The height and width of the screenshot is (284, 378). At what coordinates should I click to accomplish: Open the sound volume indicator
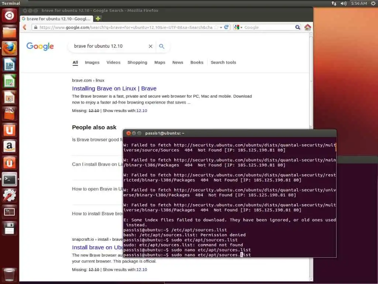coord(344,3)
